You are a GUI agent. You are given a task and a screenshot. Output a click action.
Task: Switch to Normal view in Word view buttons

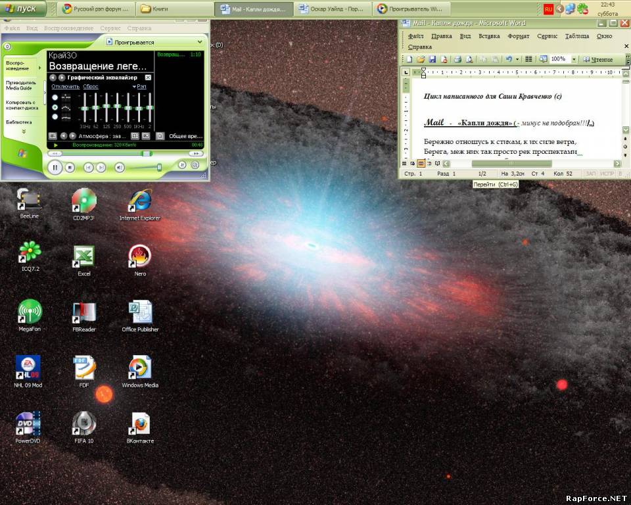404,163
